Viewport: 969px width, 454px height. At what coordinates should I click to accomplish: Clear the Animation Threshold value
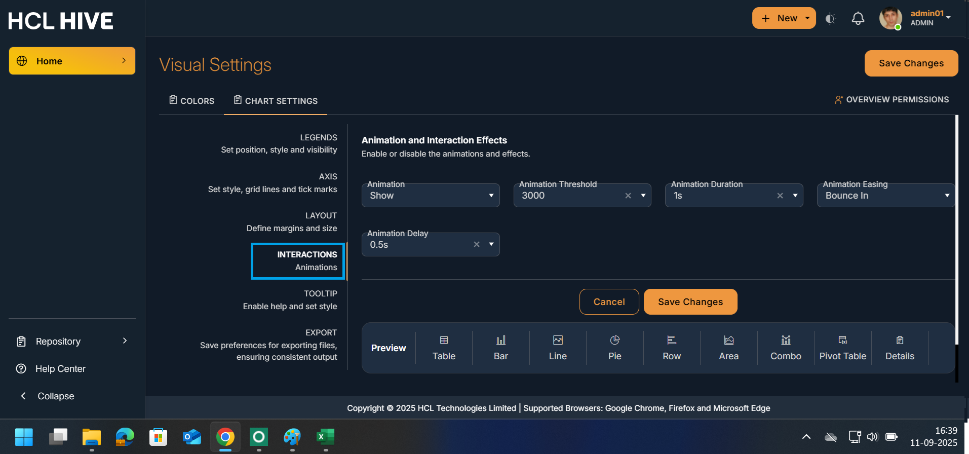click(x=628, y=196)
